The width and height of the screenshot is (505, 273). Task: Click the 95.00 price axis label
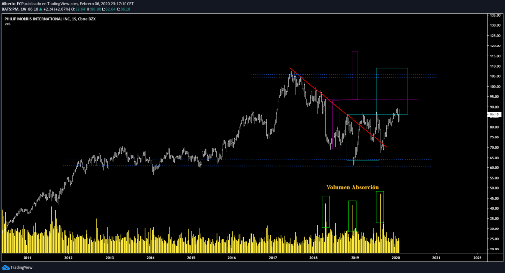495,97
